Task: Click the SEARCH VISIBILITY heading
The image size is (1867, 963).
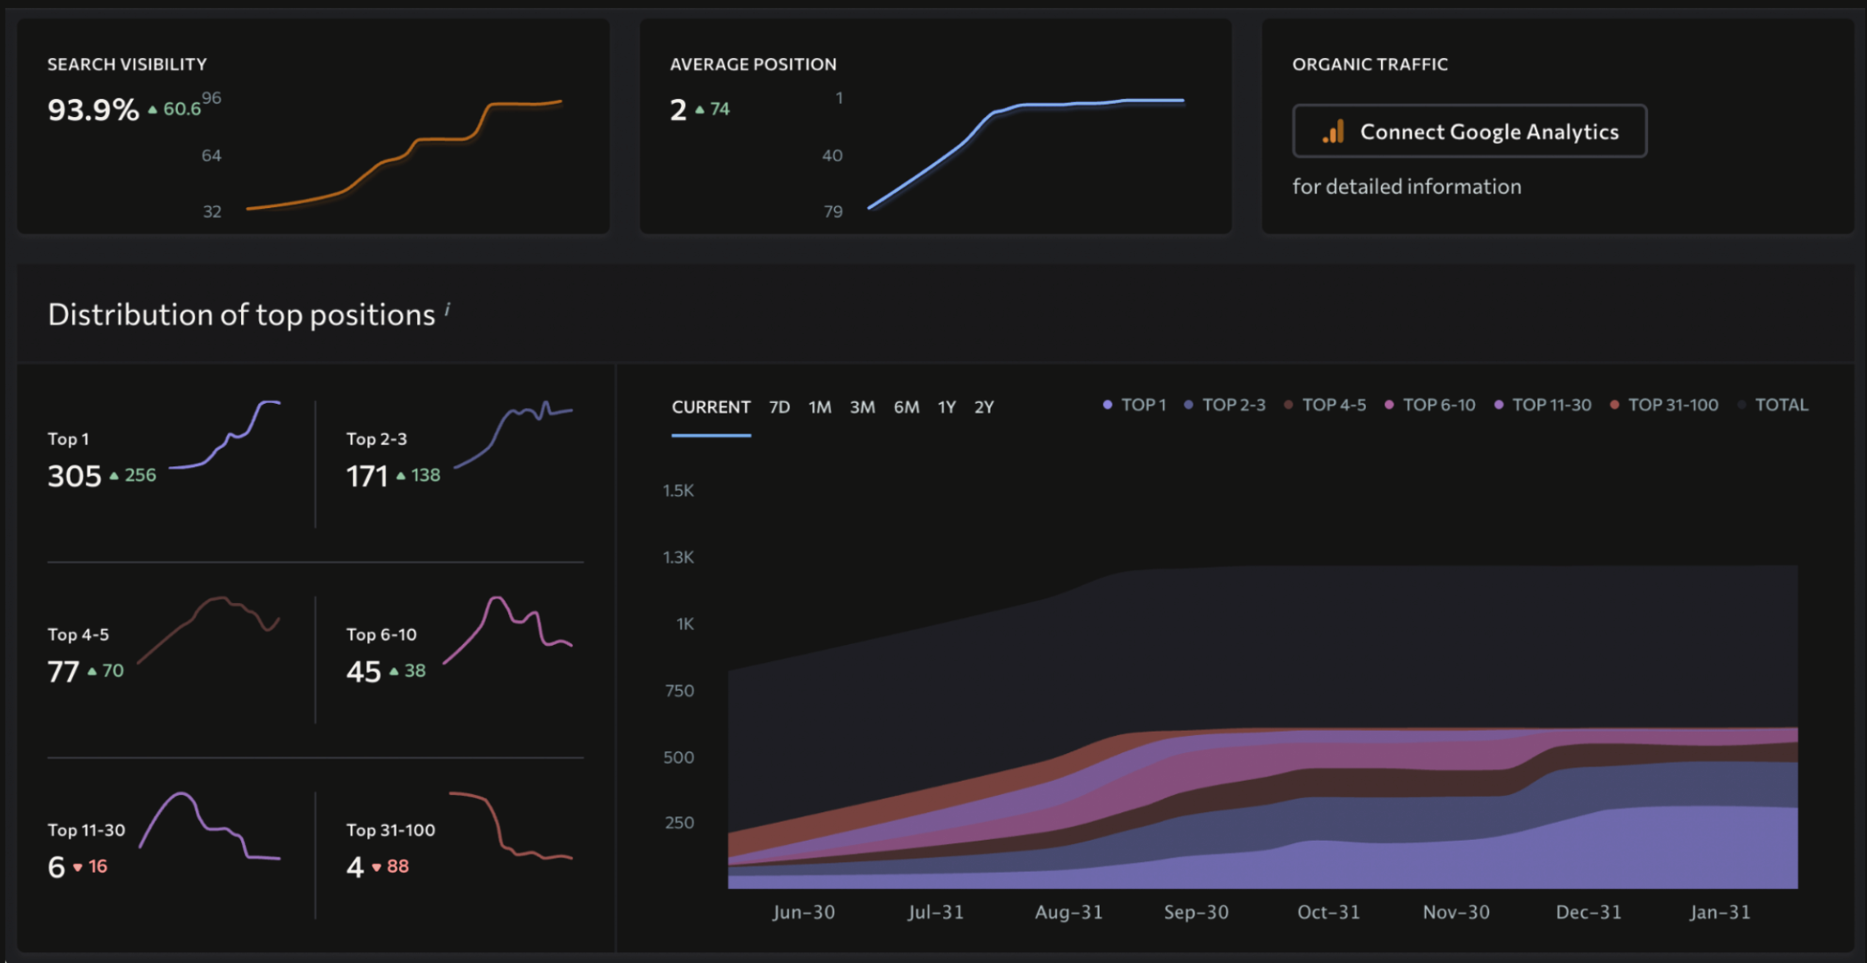Action: 127,64
